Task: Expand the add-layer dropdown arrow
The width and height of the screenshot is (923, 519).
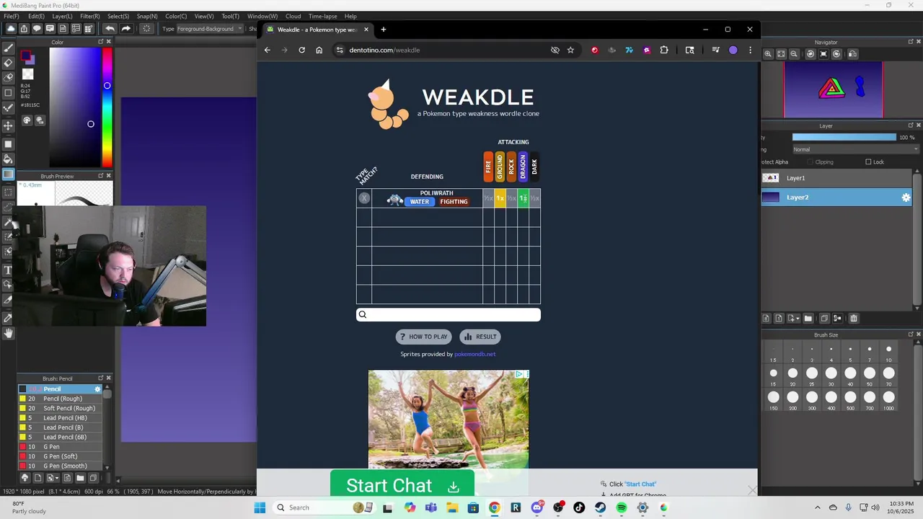Action: 798,319
